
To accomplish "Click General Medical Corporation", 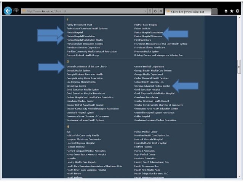I will coord(149,66).
